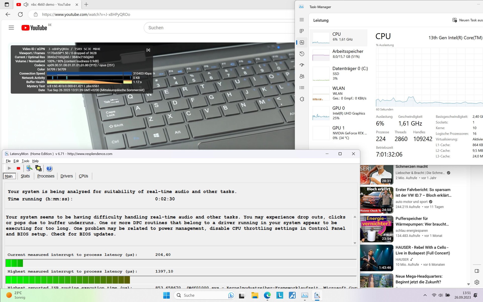Select GPU 0 performance graph entry
483x302 pixels.
(x=339, y=113)
